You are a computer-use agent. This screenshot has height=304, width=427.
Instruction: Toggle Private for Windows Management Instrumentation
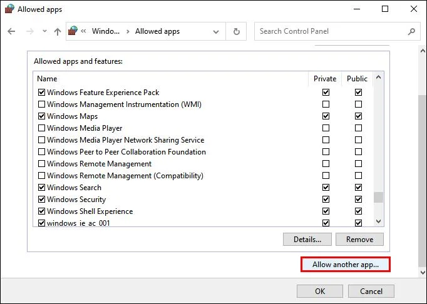click(x=326, y=104)
